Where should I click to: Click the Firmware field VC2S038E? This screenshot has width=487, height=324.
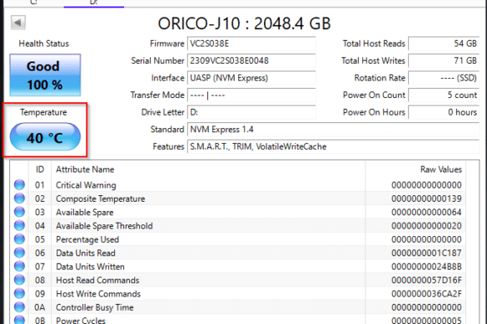251,43
